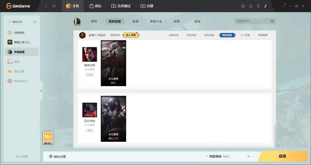311x165 pixels.
Task: Open the 先锋测试 tab
Action: pos(121,6)
